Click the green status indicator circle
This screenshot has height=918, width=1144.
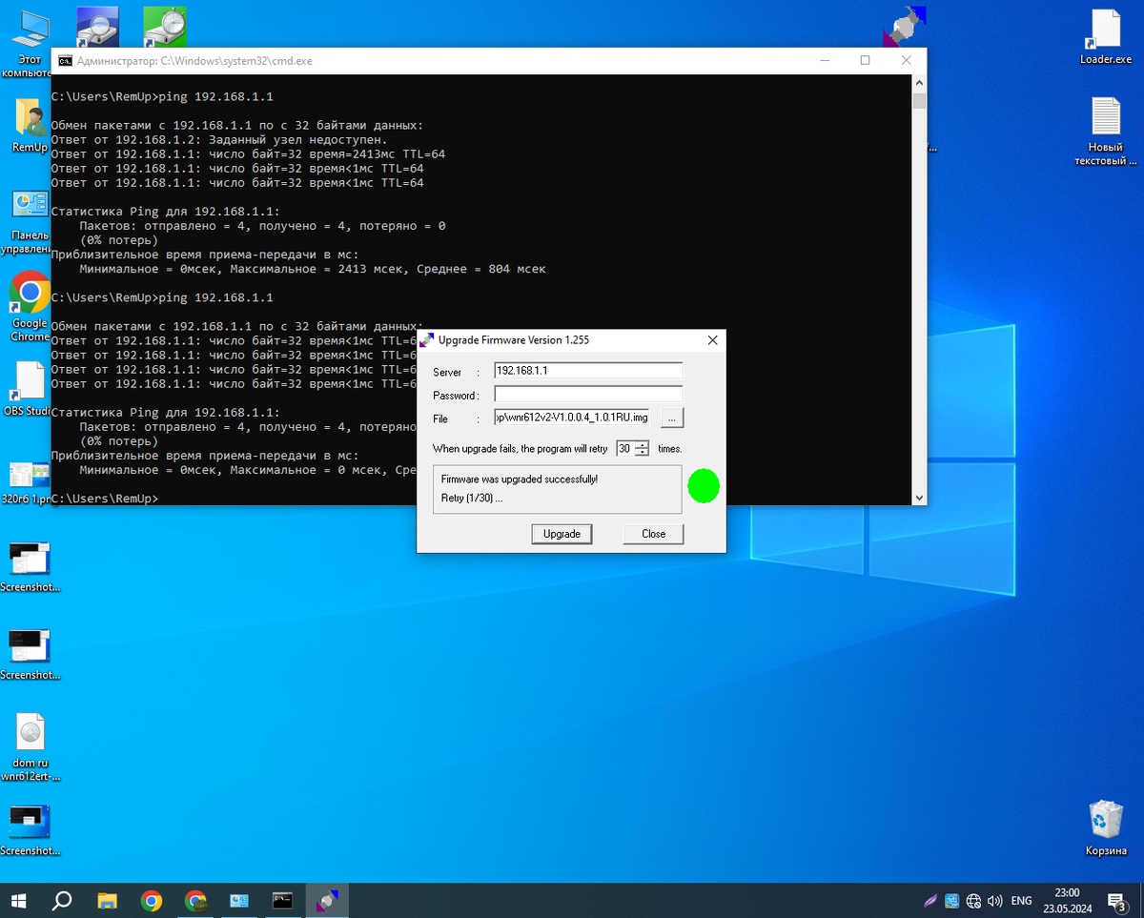pos(704,486)
